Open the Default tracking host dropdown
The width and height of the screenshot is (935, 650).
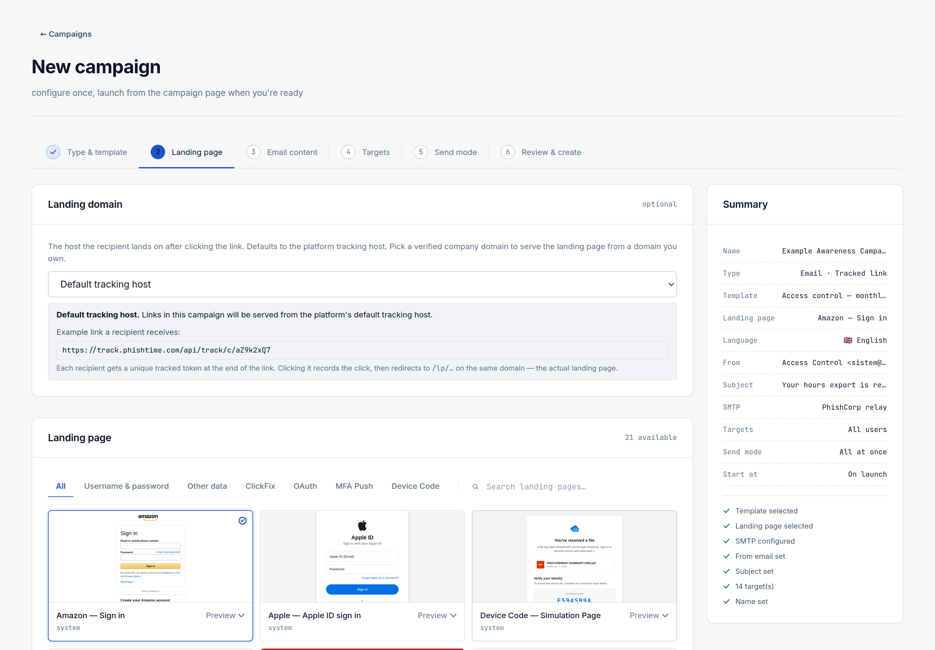362,284
